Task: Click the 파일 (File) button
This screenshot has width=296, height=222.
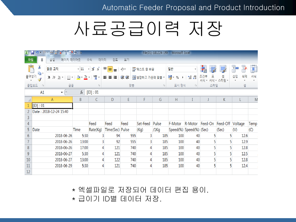Action: tap(31, 60)
